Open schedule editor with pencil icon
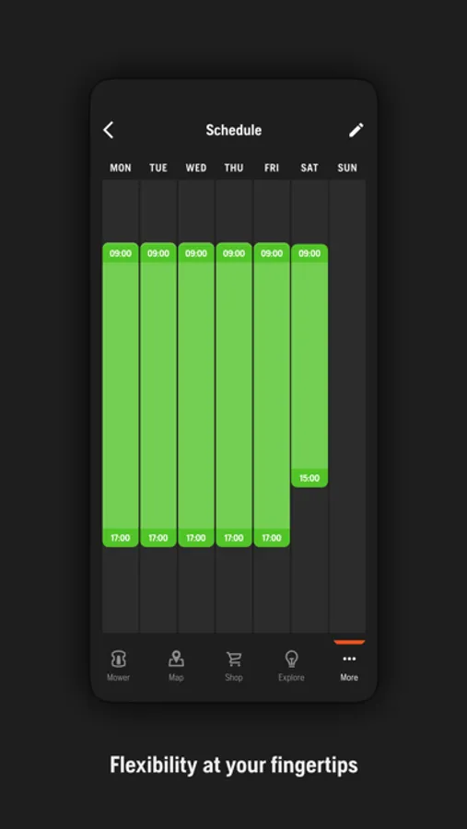The image size is (467, 829). point(356,130)
